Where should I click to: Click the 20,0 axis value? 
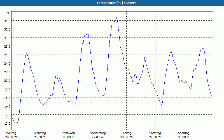pyautogui.click(x=7, y=81)
